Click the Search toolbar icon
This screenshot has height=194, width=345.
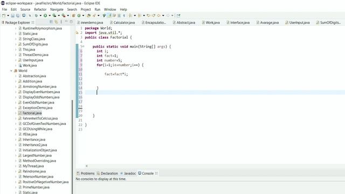point(94,16)
